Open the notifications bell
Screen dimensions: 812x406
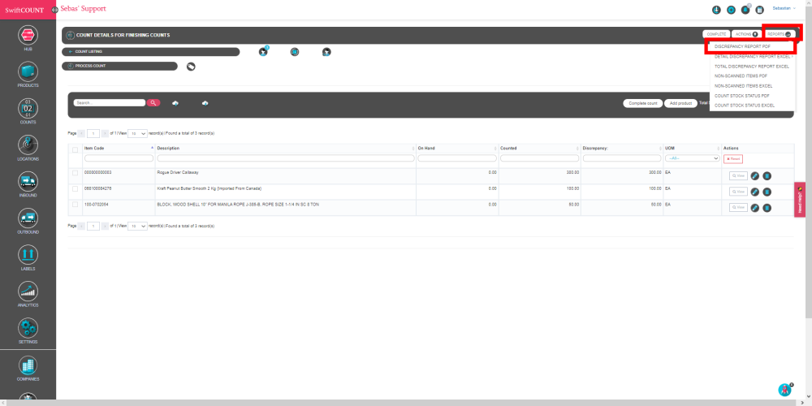(x=745, y=10)
